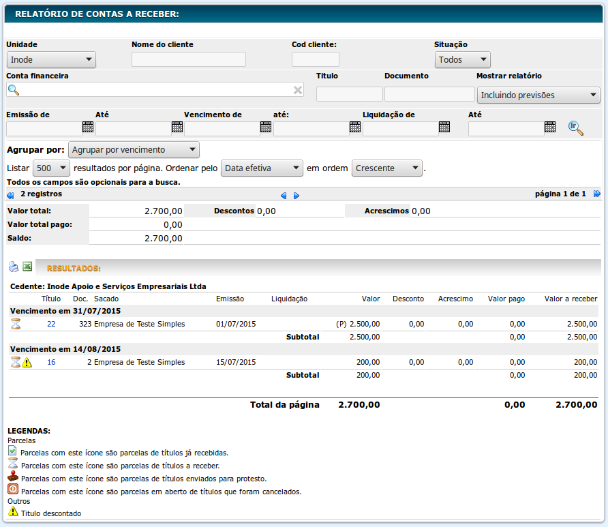Click the search magnifier 'Ir' icon
608x527 pixels.
[x=575, y=127]
